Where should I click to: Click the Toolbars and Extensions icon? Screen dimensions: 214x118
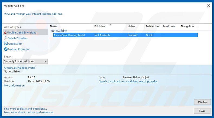pos(6,32)
